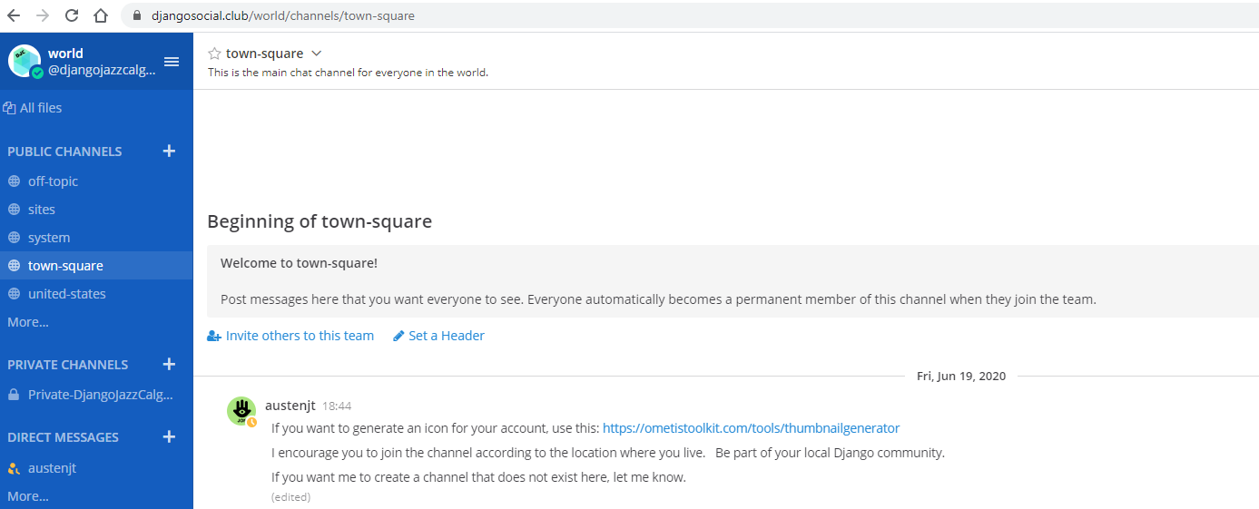Open the Private-DjangoJazzCalg private channel

[99, 395]
